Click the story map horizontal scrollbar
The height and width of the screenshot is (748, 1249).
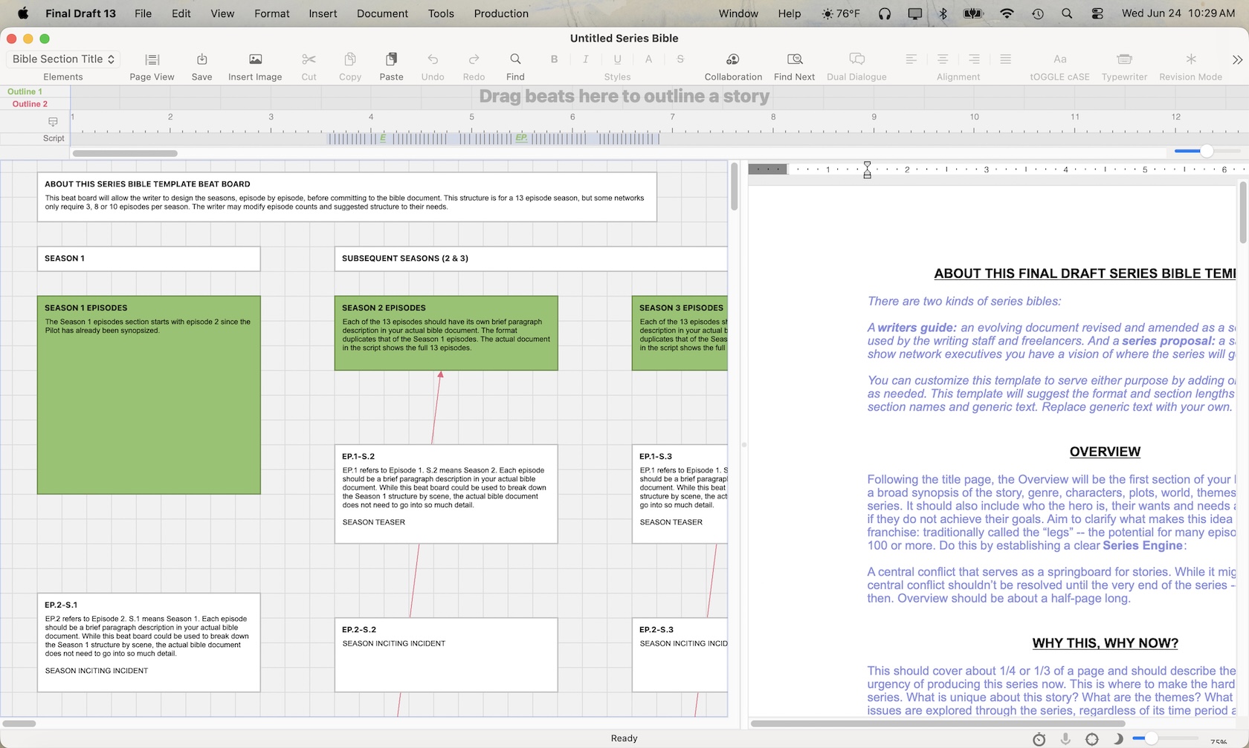[x=125, y=154]
